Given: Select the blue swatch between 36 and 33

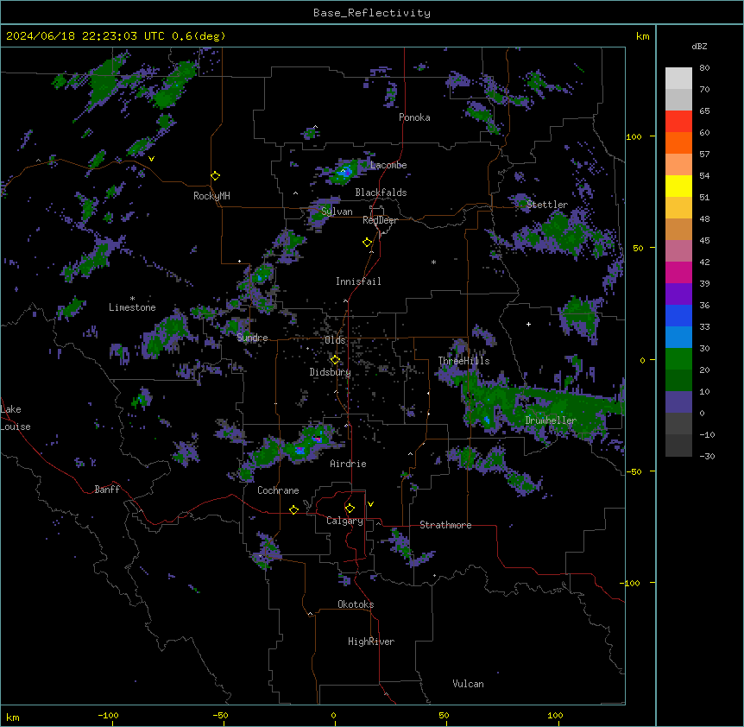Looking at the screenshot, I should point(678,316).
